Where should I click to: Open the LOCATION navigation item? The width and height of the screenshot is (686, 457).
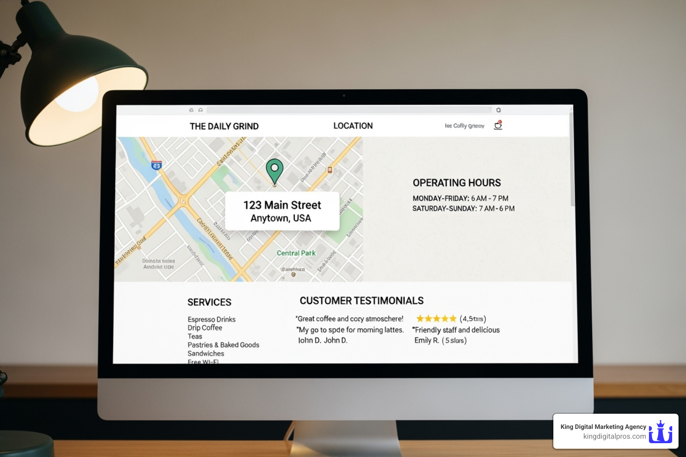(x=352, y=126)
